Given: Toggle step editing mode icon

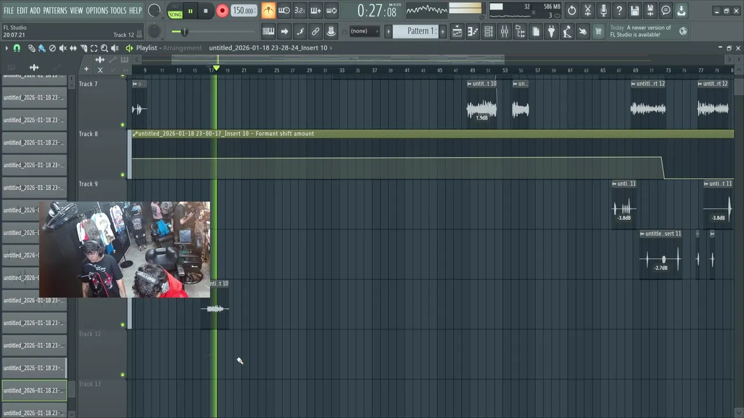Looking at the screenshot, I should coord(300,31).
